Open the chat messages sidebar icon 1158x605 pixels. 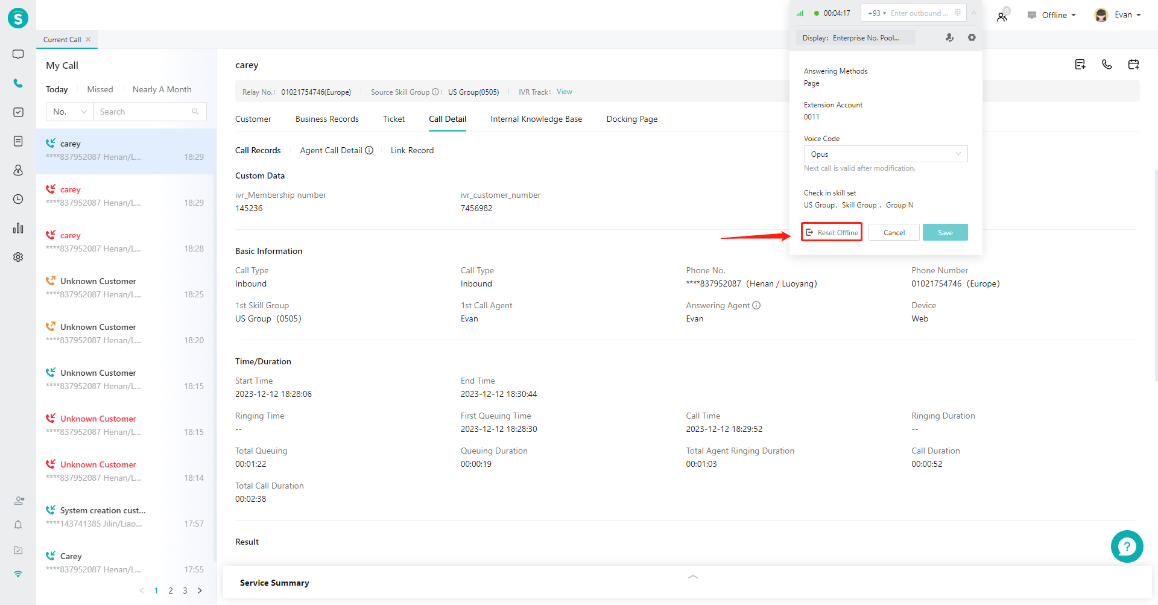pyautogui.click(x=18, y=54)
